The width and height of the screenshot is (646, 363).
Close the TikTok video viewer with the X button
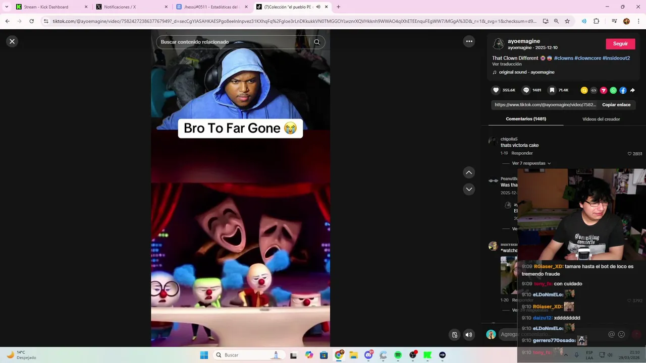pyautogui.click(x=12, y=41)
